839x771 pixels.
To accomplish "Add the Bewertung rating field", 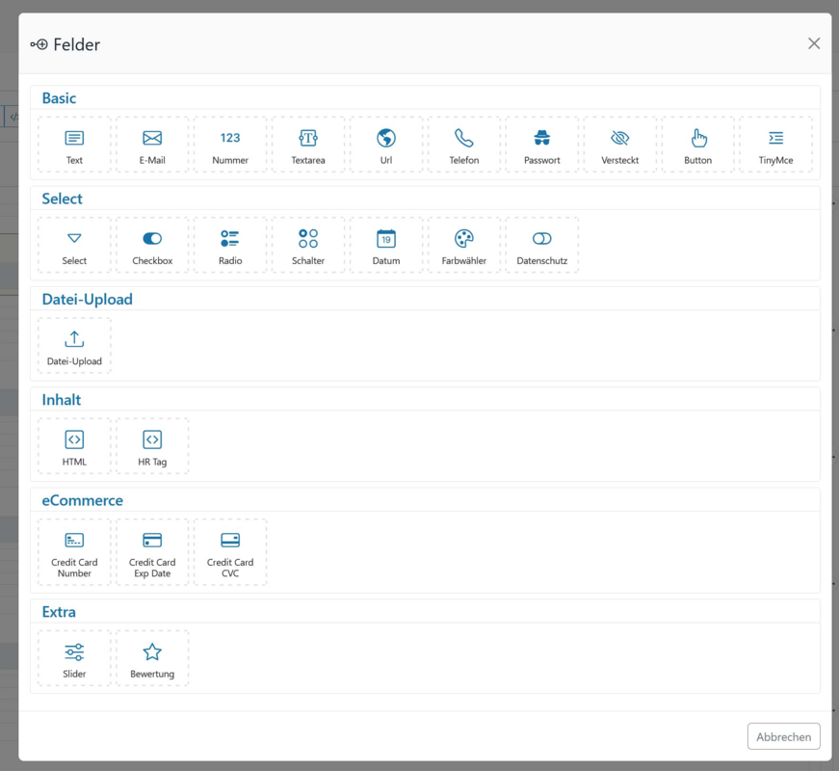I will pos(152,658).
